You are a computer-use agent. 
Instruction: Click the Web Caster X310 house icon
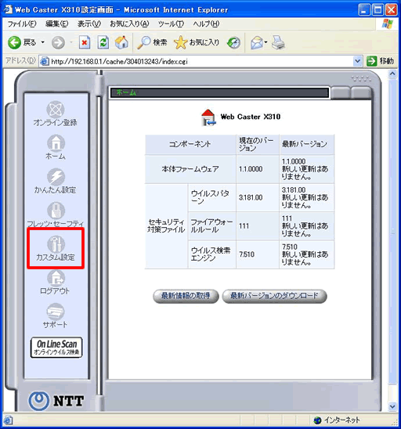pyautogui.click(x=208, y=117)
